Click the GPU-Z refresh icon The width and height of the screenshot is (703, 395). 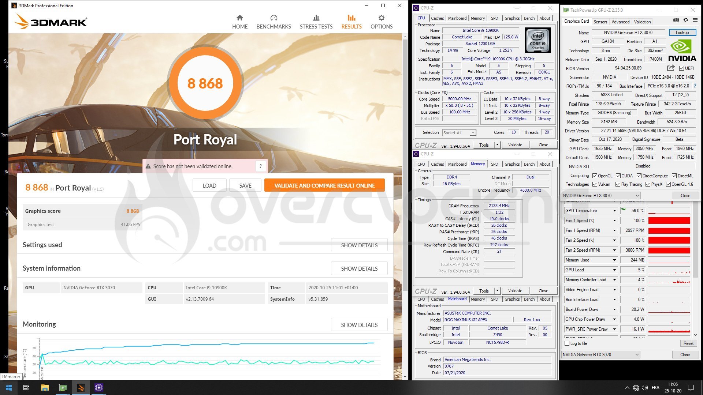tap(685, 20)
